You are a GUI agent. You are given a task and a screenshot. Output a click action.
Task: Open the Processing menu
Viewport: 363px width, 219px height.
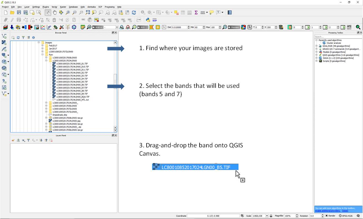pyautogui.click(x=109, y=7)
